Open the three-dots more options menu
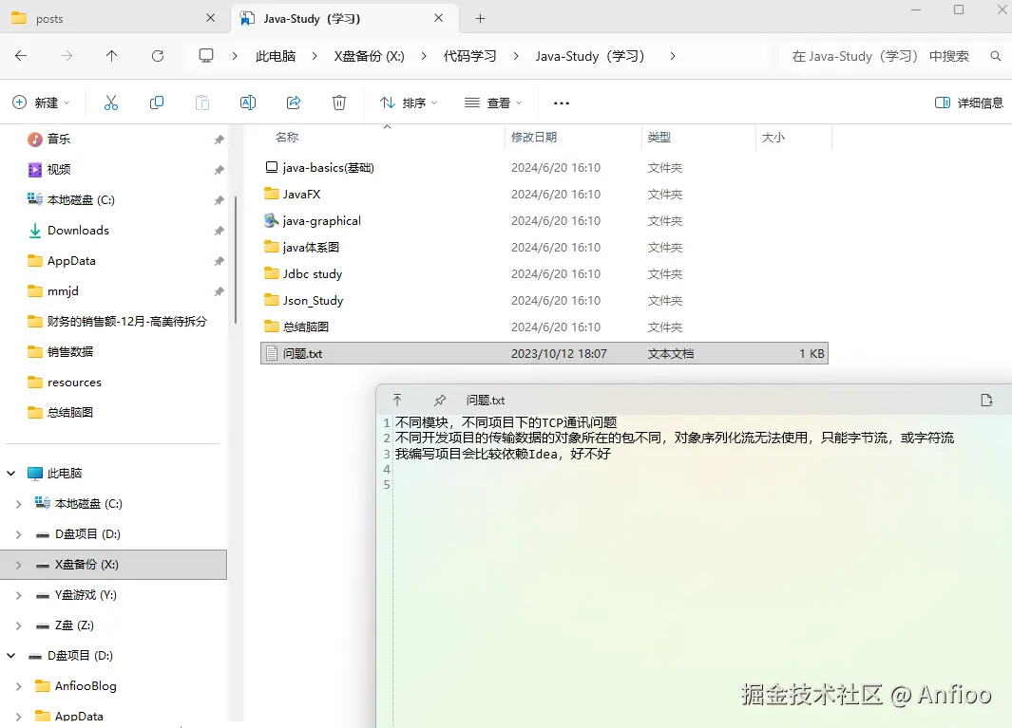The image size is (1012, 728). 562,103
